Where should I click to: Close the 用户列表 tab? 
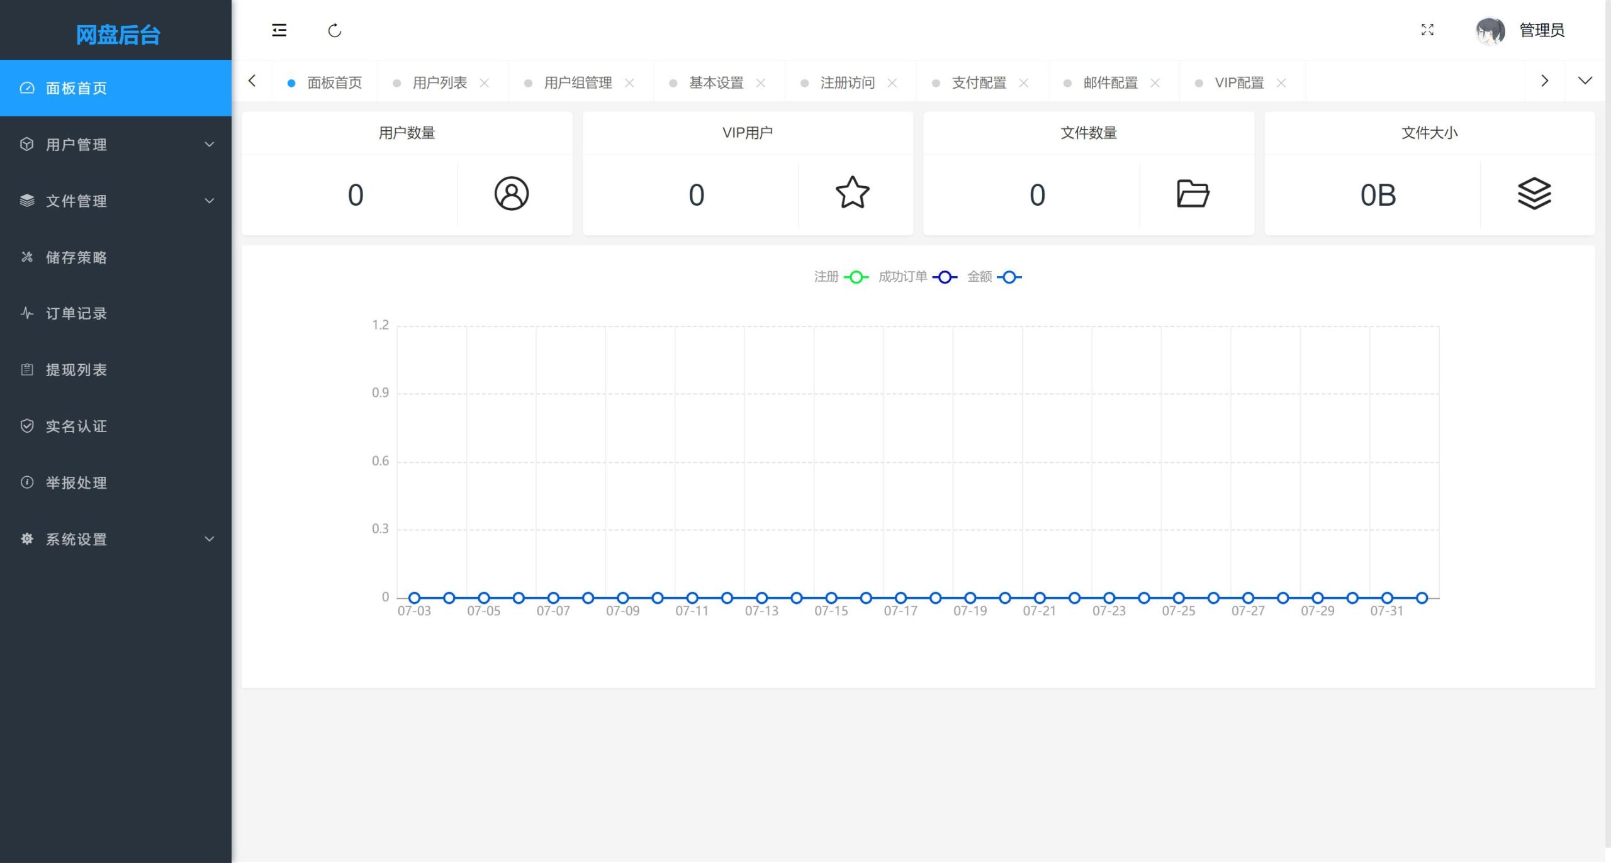coord(484,83)
